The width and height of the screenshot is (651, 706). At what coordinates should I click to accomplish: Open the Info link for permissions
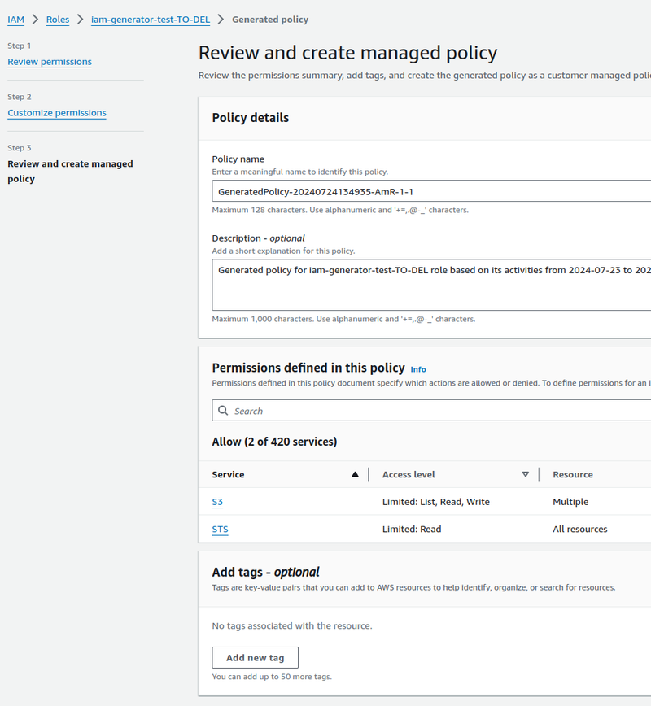click(x=418, y=369)
